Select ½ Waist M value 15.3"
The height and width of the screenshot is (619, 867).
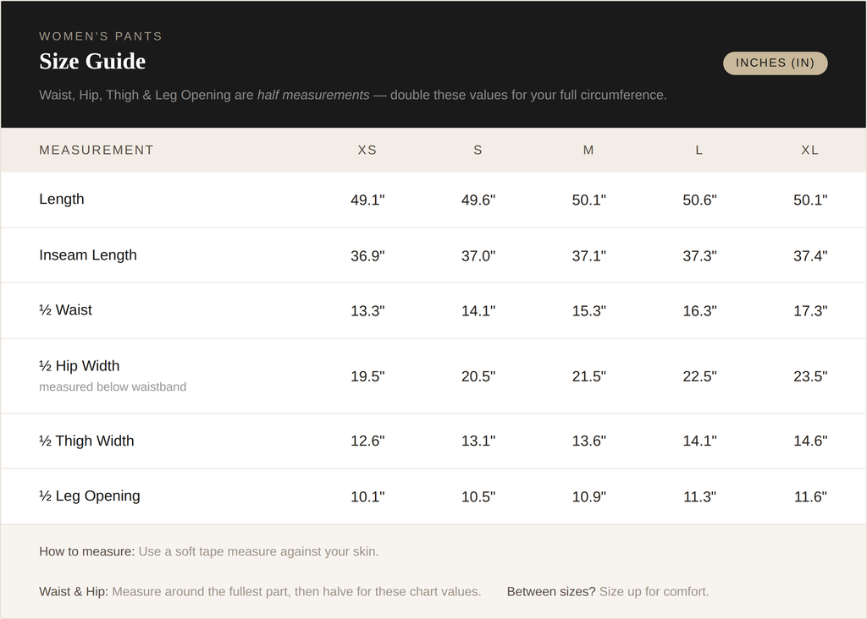click(589, 311)
